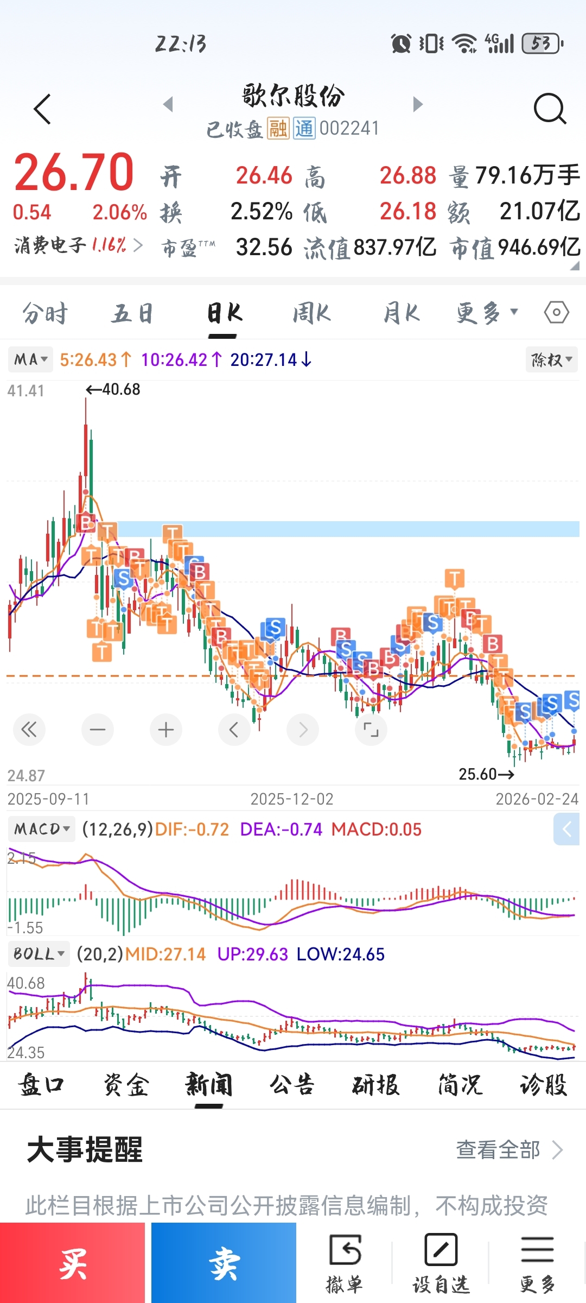
Task: Select 月K monthly candlestick tab
Action: coord(402,313)
